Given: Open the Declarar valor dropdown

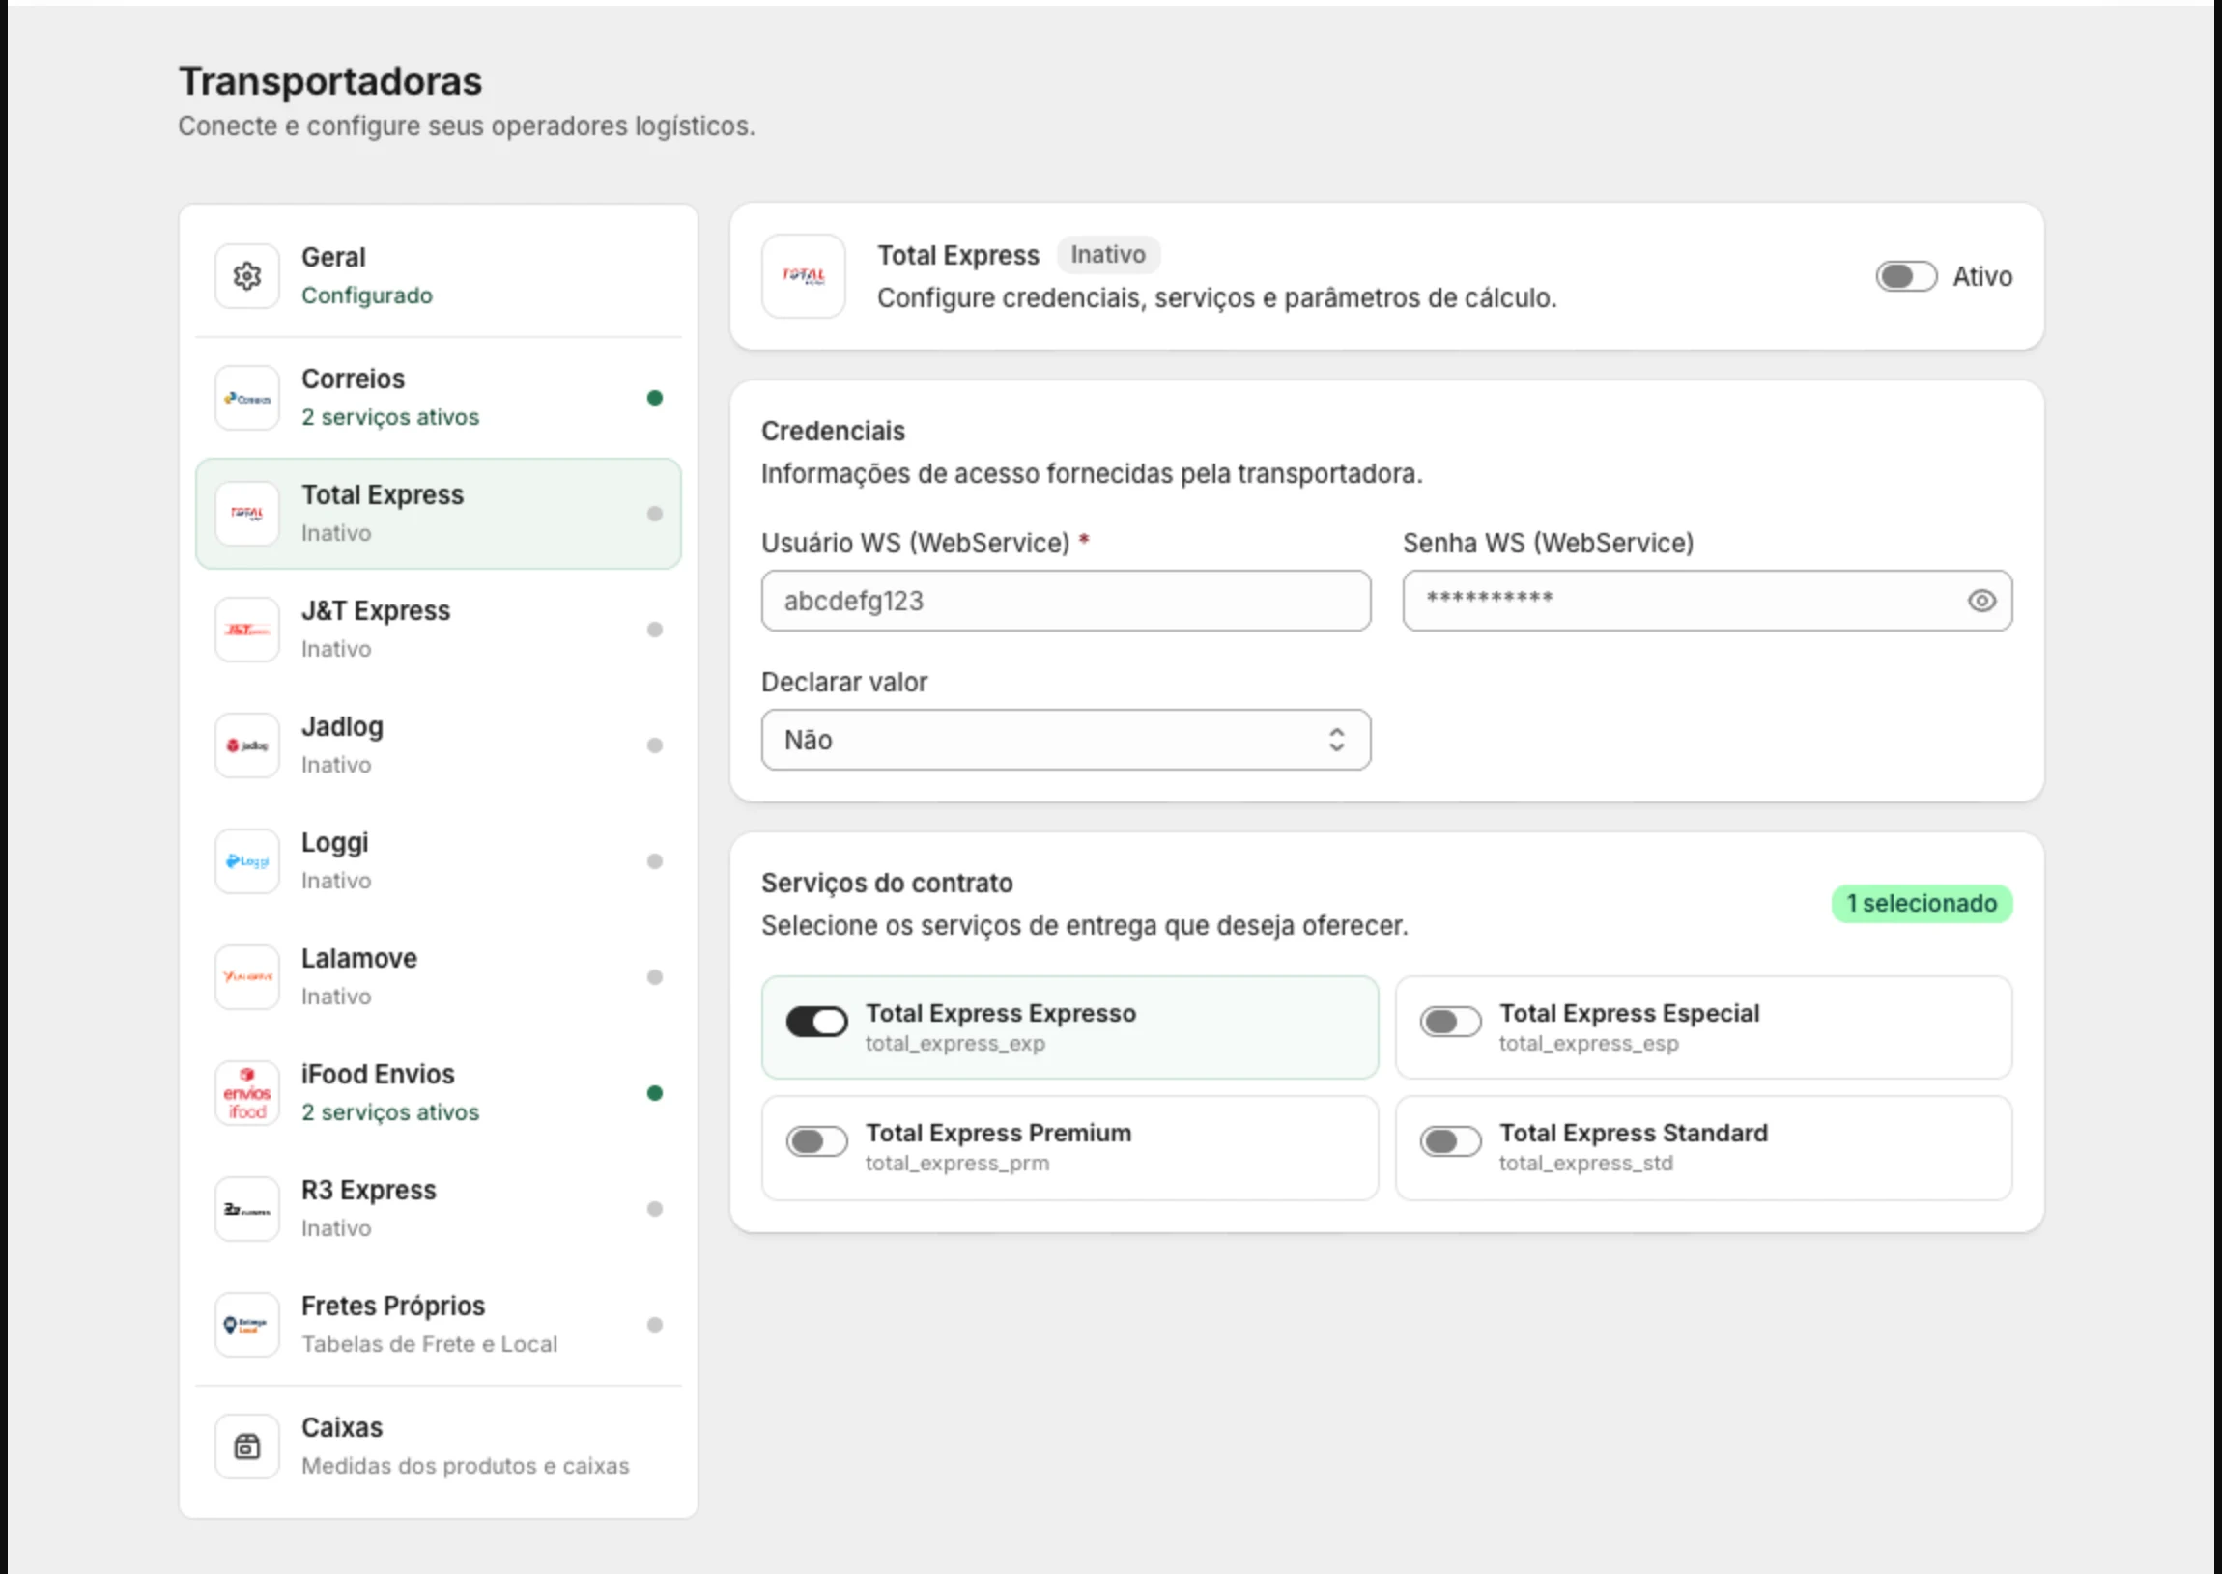Looking at the screenshot, I should 1066,740.
